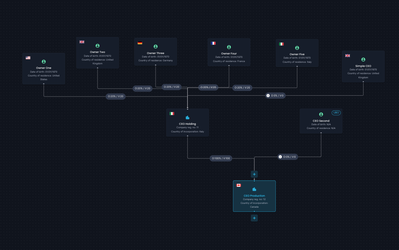Select the Owner Two node title
This screenshot has width=399, height=250.
coord(97,52)
